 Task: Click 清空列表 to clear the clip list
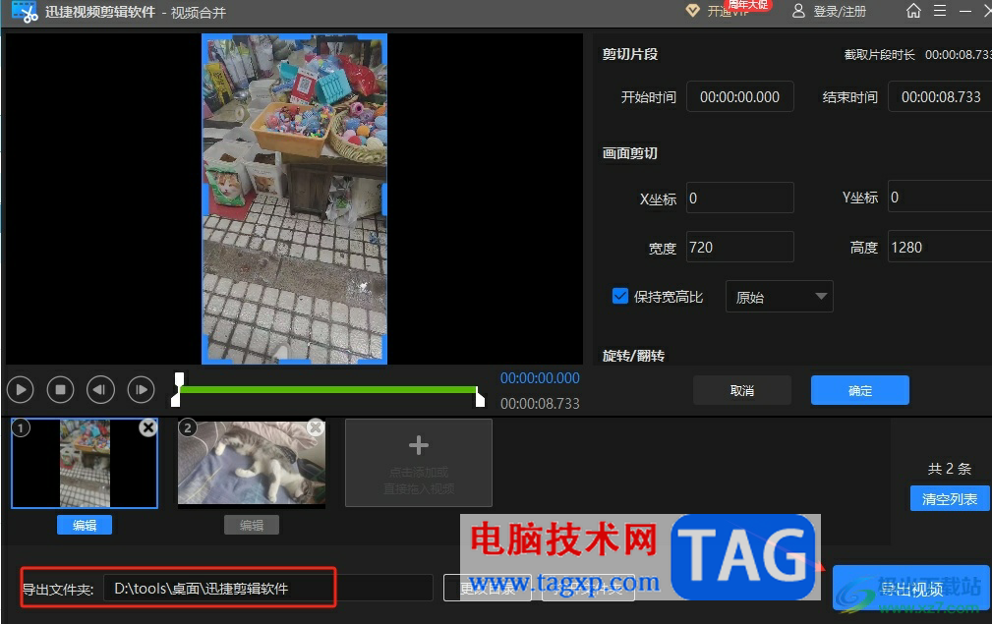pos(950,499)
